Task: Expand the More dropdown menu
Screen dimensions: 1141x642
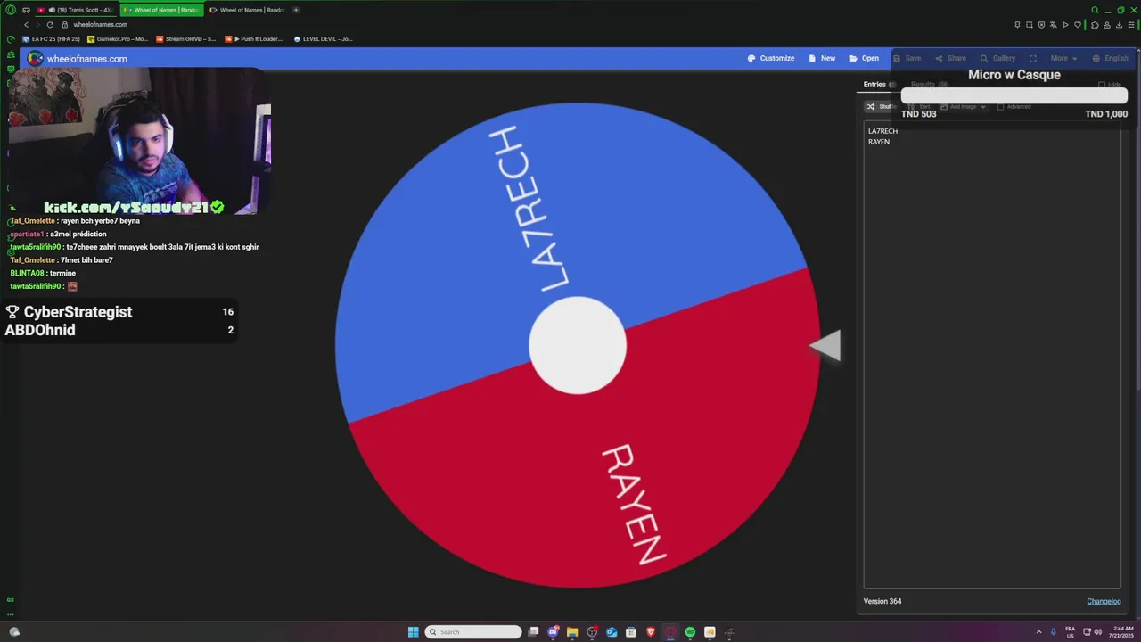Action: 1063,58
